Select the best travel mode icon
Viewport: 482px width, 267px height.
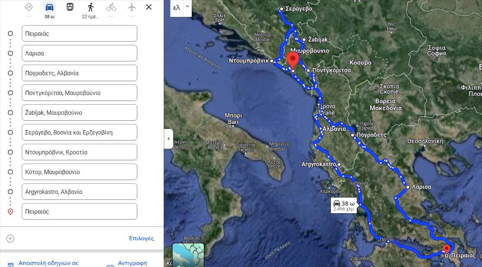pyautogui.click(x=28, y=7)
